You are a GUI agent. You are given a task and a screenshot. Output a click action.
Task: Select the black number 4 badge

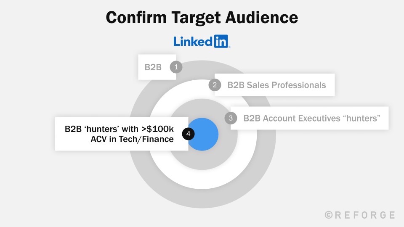point(189,134)
